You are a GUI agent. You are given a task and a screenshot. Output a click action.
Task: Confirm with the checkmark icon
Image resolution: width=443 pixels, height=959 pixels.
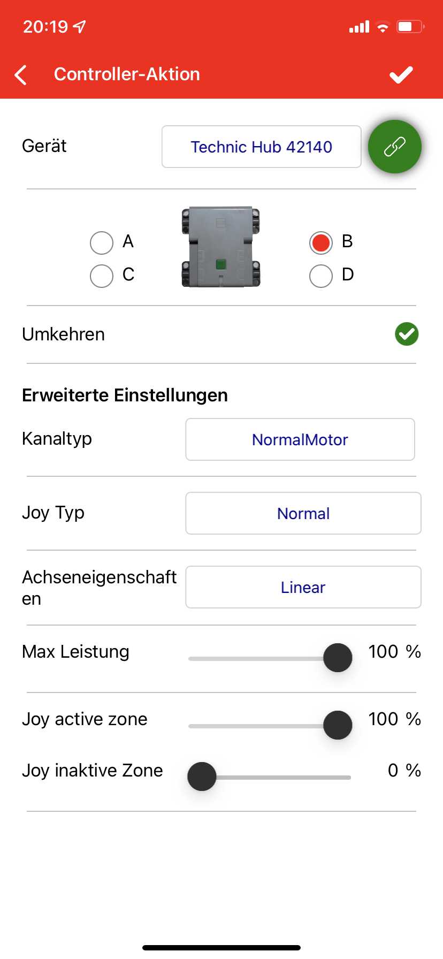pyautogui.click(x=401, y=75)
